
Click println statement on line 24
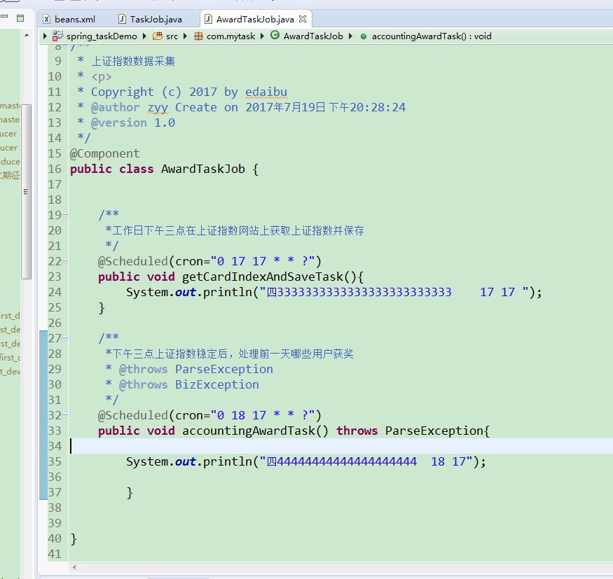pyautogui.click(x=334, y=292)
